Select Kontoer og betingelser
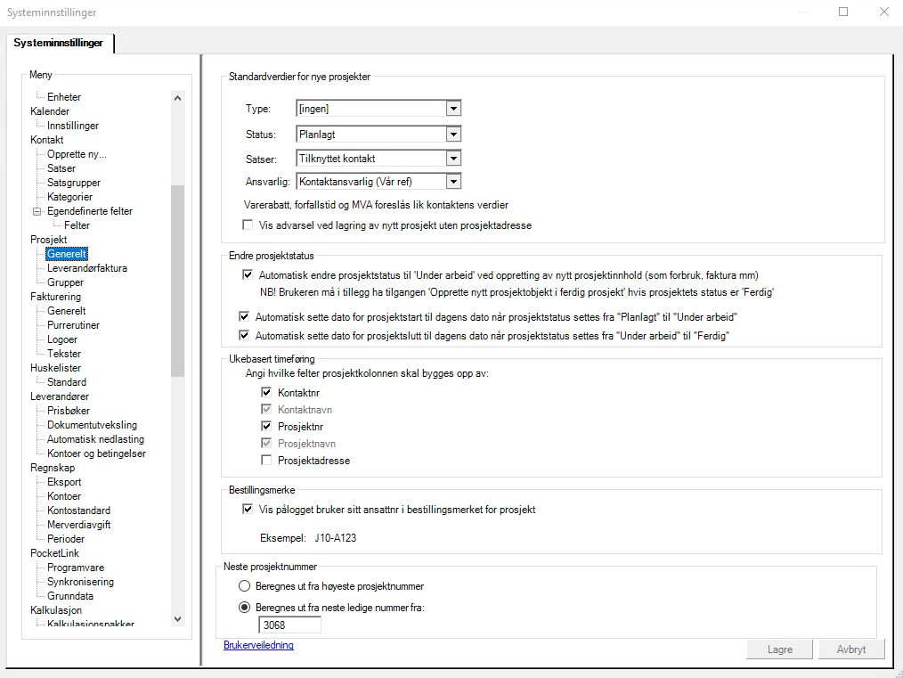The height and width of the screenshot is (678, 903). tap(96, 453)
